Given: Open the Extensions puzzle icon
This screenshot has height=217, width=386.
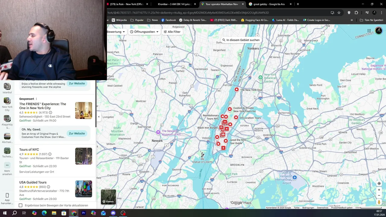Looking at the screenshot, I should [x=356, y=13].
